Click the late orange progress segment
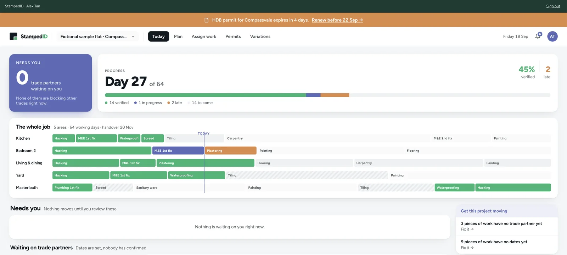Screen dimensions: 567x255 pos(335,95)
